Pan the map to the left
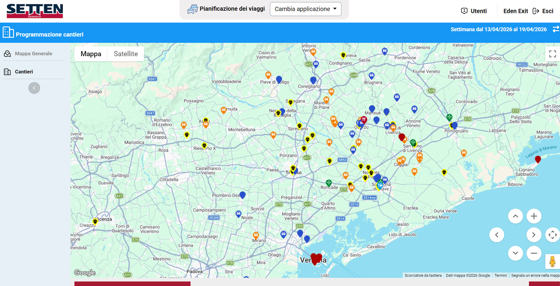The width and height of the screenshot is (560, 286). coord(497,235)
